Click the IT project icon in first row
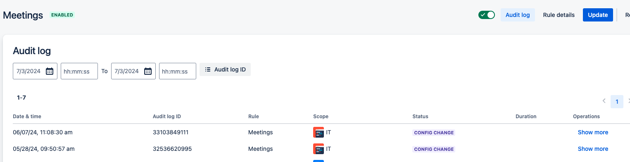The width and height of the screenshot is (630, 162). pos(319,133)
